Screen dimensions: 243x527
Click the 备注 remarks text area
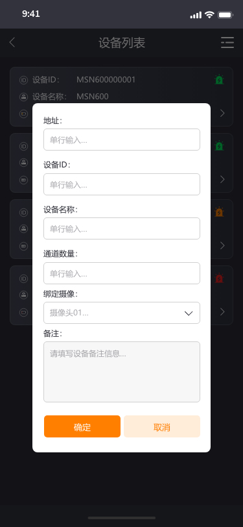click(122, 372)
